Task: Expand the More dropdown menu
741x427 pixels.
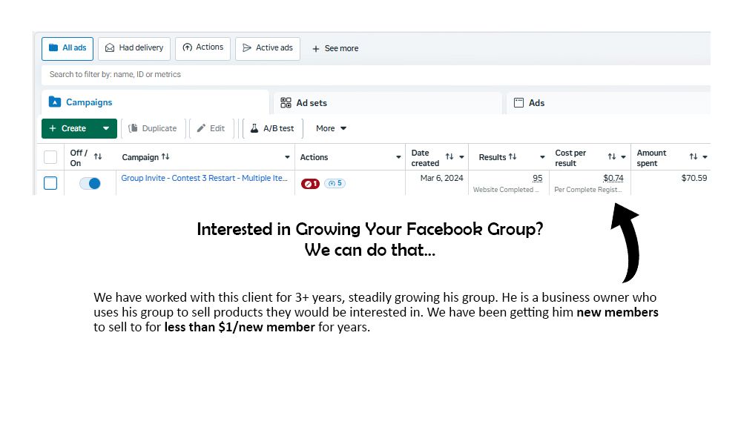Action: pos(331,128)
